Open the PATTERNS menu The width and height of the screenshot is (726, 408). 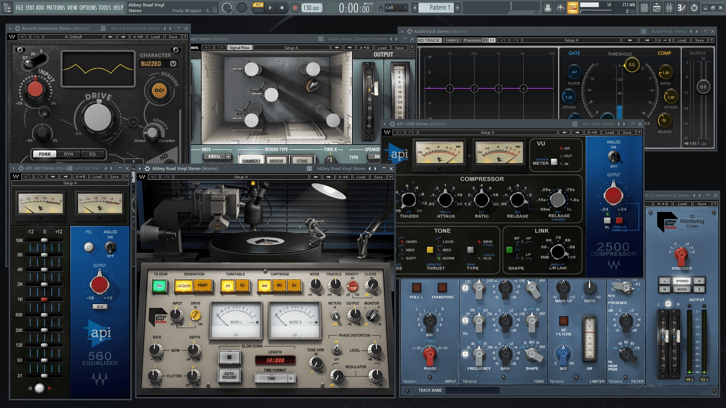(x=56, y=8)
